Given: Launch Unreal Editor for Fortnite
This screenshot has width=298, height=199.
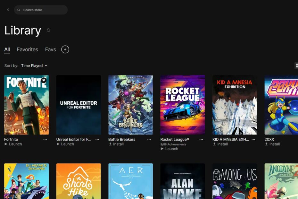Looking at the screenshot, I should point(65,144).
